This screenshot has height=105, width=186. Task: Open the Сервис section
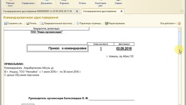118,3
